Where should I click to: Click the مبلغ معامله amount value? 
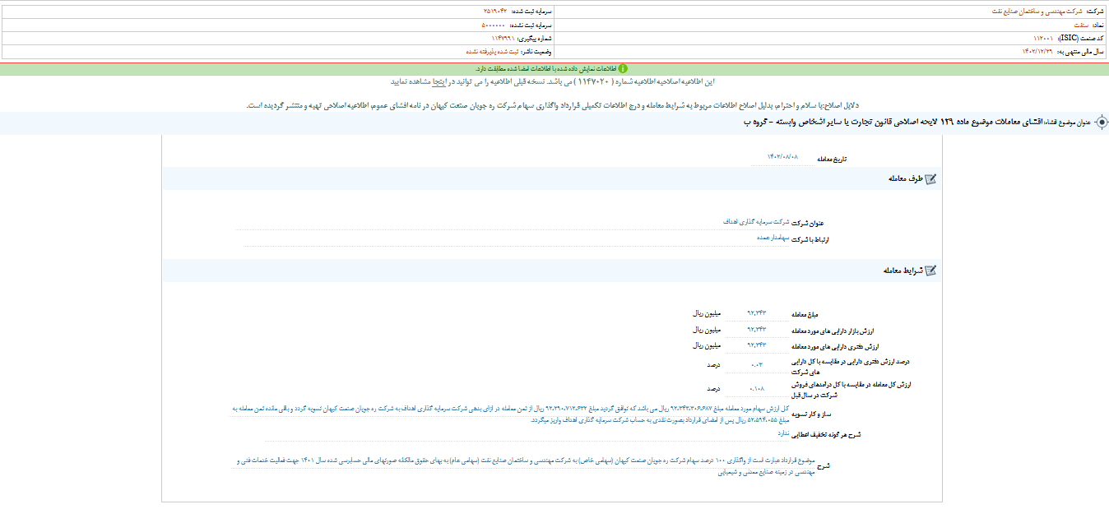[x=756, y=313]
